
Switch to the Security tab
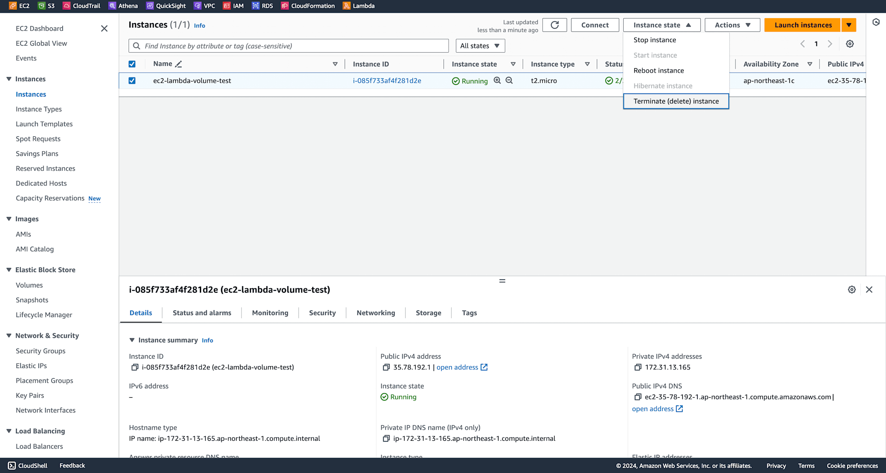click(323, 313)
